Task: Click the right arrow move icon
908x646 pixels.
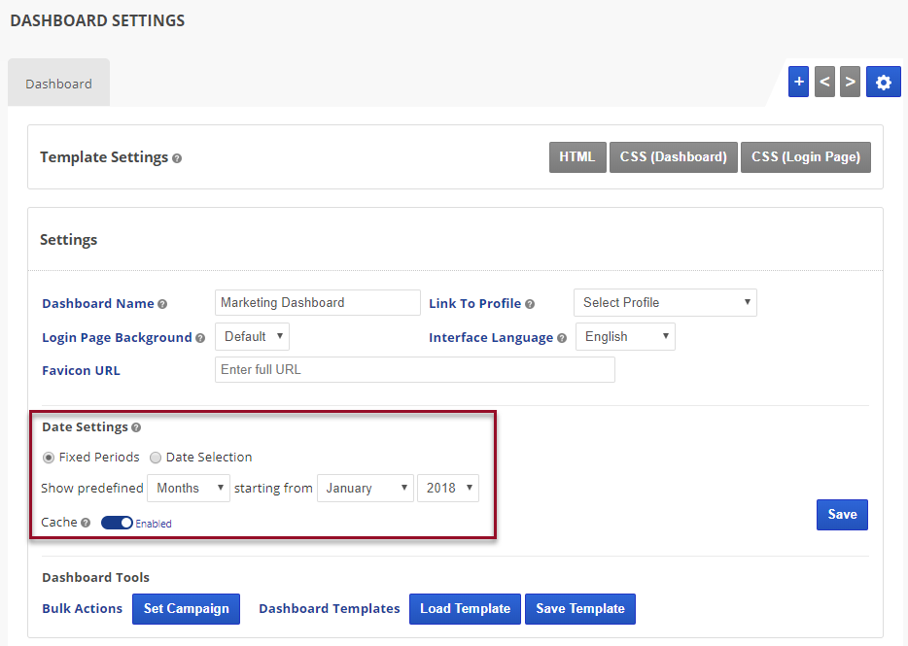Action: (x=850, y=83)
